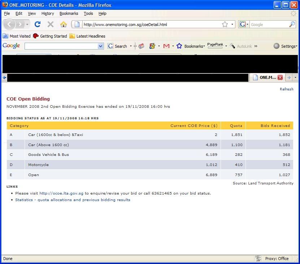Open the Statistics quota allocations link

73,200
